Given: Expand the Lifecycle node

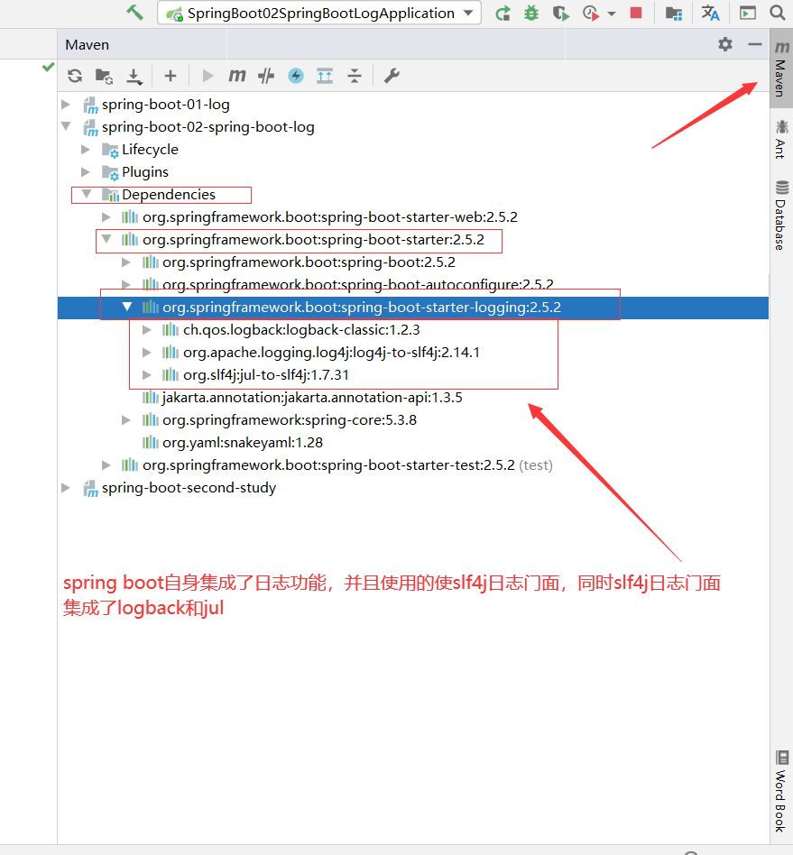Looking at the screenshot, I should (85, 150).
